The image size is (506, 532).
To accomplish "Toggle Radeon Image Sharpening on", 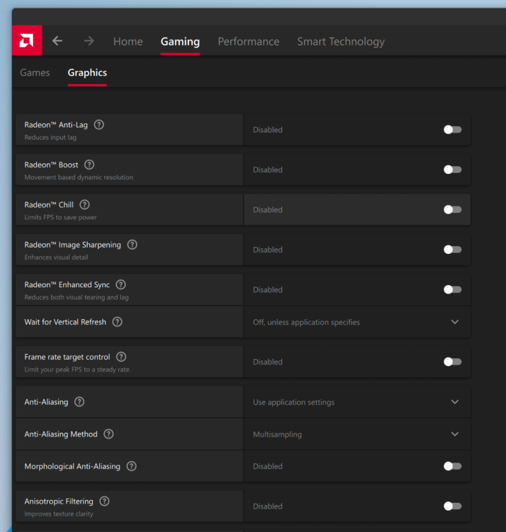I will point(452,250).
